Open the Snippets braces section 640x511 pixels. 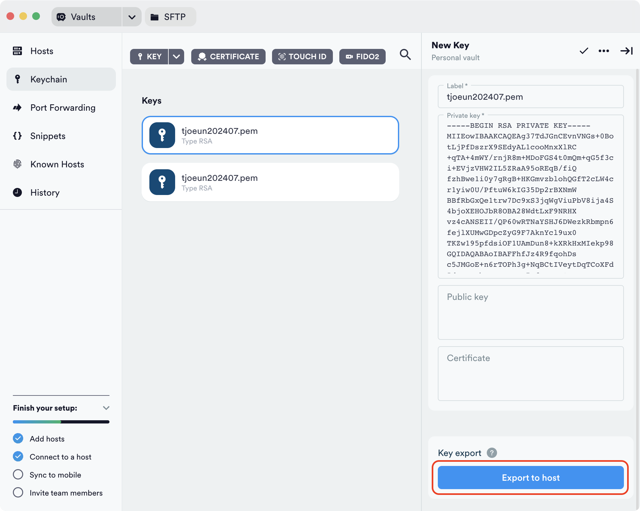pyautogui.click(x=47, y=136)
